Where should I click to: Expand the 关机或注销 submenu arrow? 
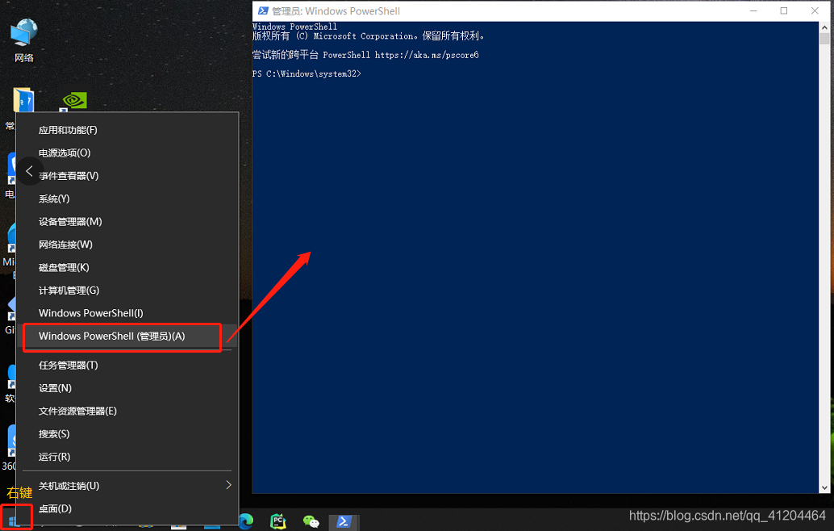(228, 485)
